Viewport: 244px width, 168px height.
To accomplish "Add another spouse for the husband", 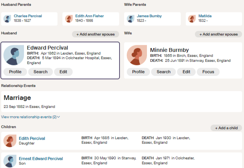I will pos(95,34).
